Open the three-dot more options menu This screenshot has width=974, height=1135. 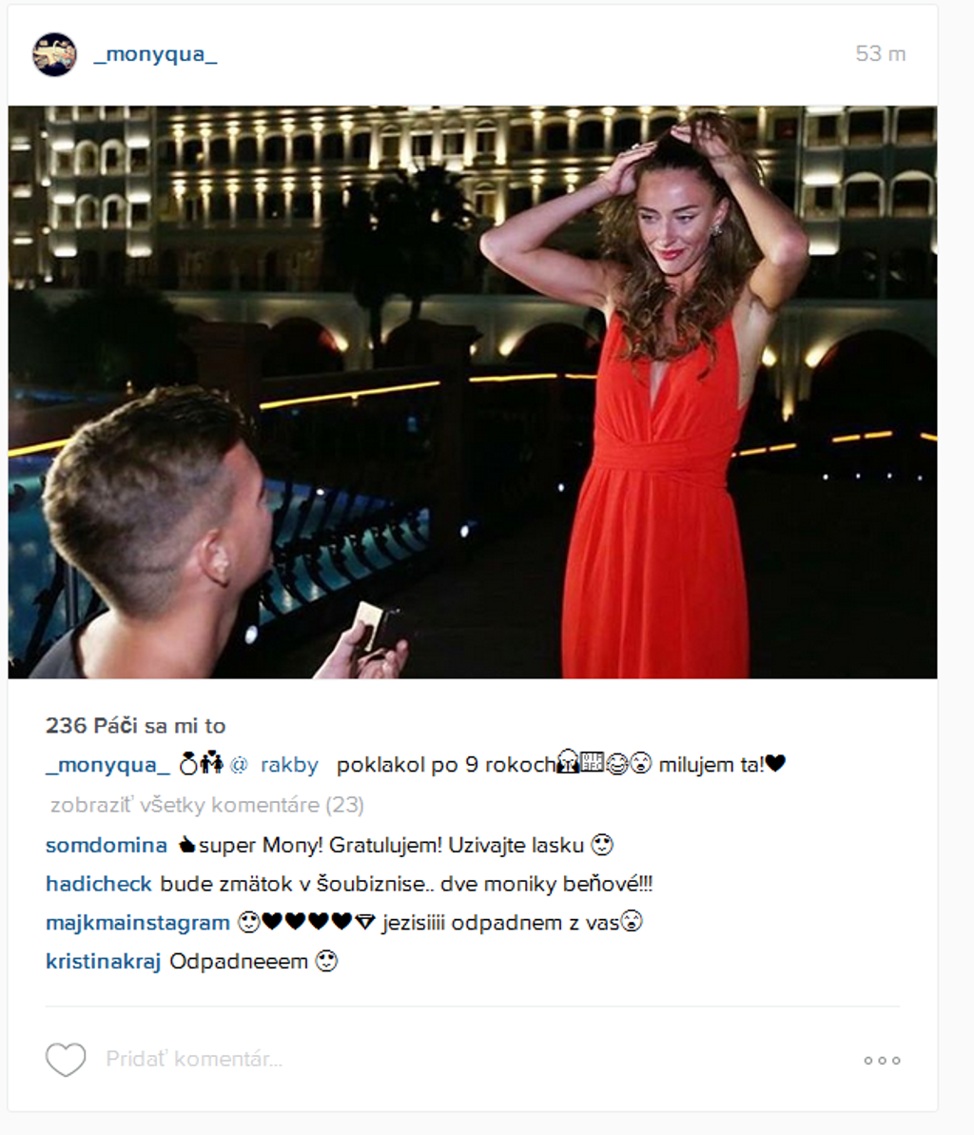click(882, 1061)
